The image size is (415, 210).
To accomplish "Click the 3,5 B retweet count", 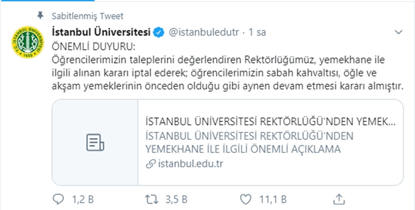I will (176, 200).
